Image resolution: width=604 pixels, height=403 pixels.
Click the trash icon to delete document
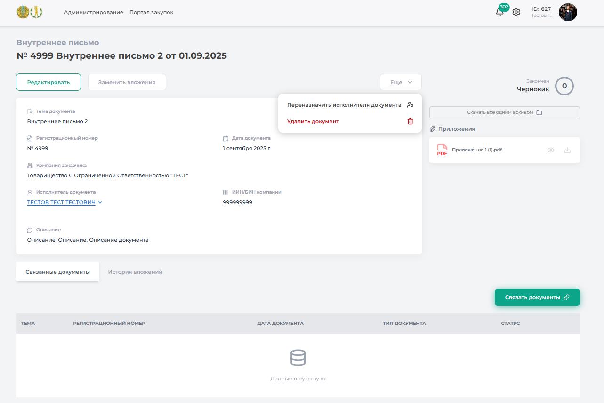pos(410,121)
